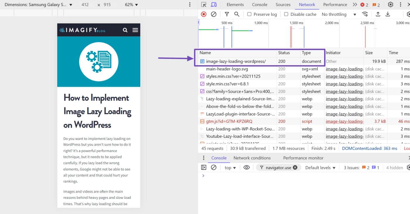Open DevTools settings gear

(x=390, y=4)
